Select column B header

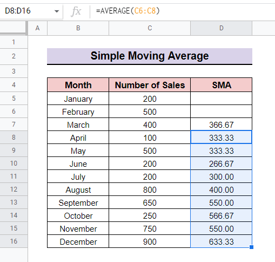[78, 28]
